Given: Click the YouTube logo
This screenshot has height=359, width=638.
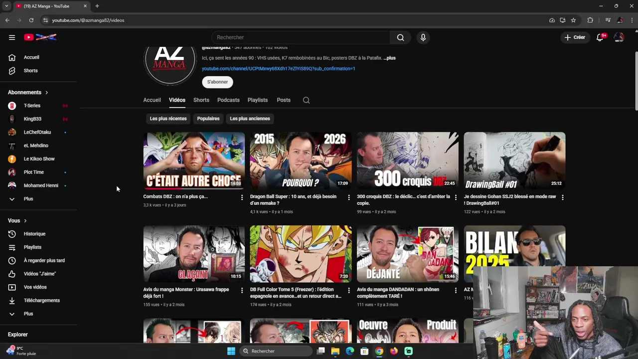Looking at the screenshot, I should click(x=40, y=37).
